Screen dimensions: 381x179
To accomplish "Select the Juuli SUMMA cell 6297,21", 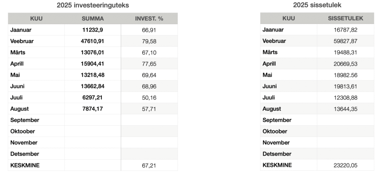I will 93,98.
